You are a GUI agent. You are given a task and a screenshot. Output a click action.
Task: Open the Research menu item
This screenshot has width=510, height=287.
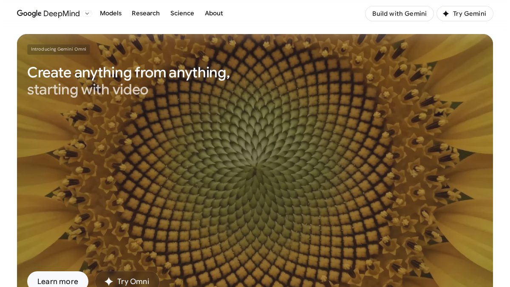(146, 13)
